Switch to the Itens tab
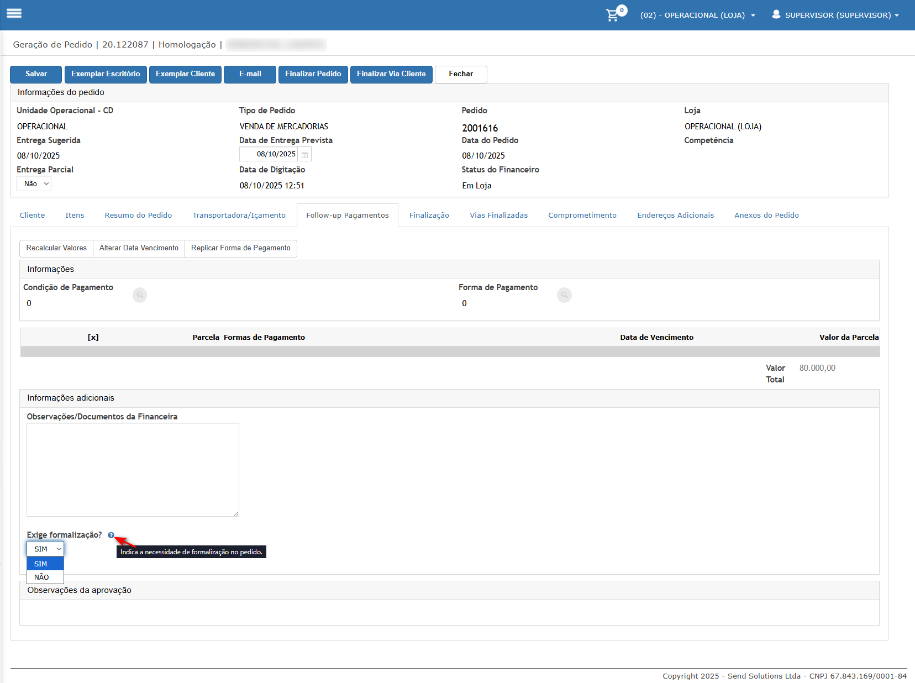The height and width of the screenshot is (683, 915). (75, 216)
